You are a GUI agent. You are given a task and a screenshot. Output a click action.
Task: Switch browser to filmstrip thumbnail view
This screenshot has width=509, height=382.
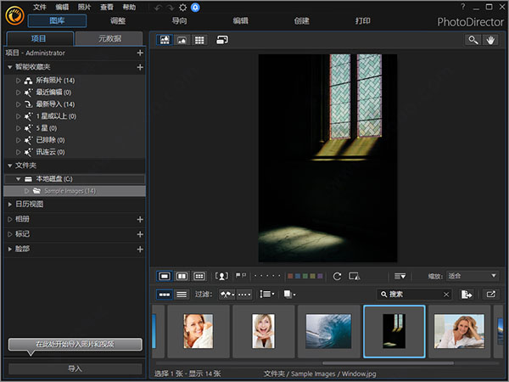coord(165,295)
